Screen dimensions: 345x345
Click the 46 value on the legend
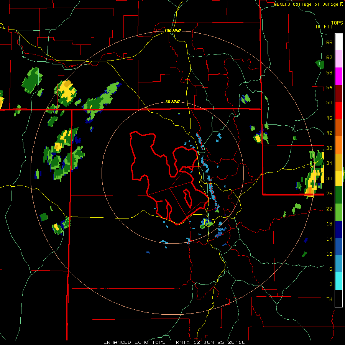[329, 118]
